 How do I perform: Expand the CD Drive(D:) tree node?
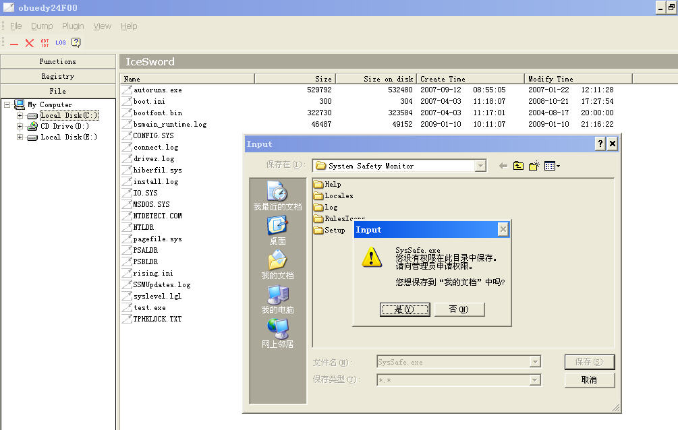(20, 127)
